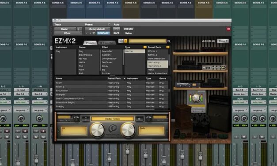277x166 pixels.
Task: Open the EZmix plug-in selector dropdown
Action: 68,33
